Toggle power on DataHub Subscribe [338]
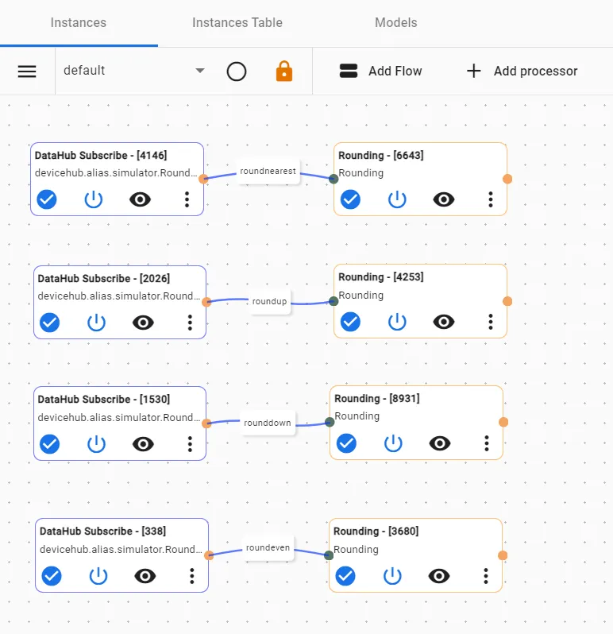The height and width of the screenshot is (634, 613). click(98, 576)
